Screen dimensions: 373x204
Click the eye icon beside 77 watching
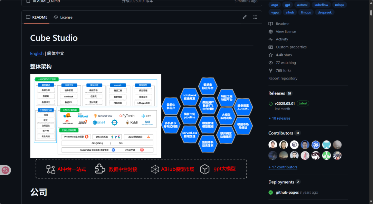[x=271, y=63]
